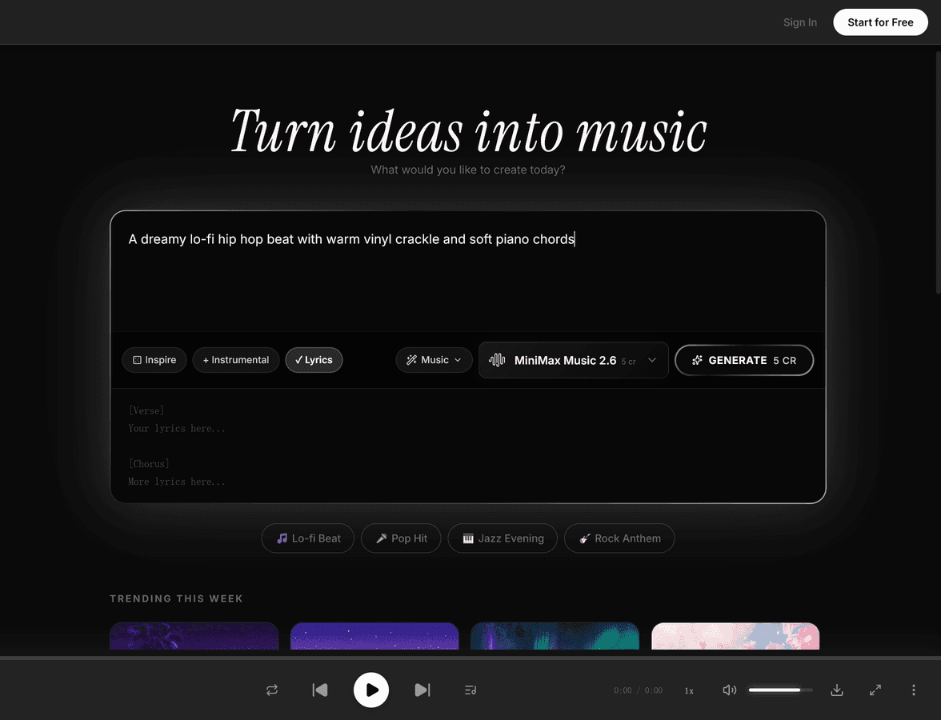Change the 1x playback speed
941x720 pixels.
click(x=689, y=690)
